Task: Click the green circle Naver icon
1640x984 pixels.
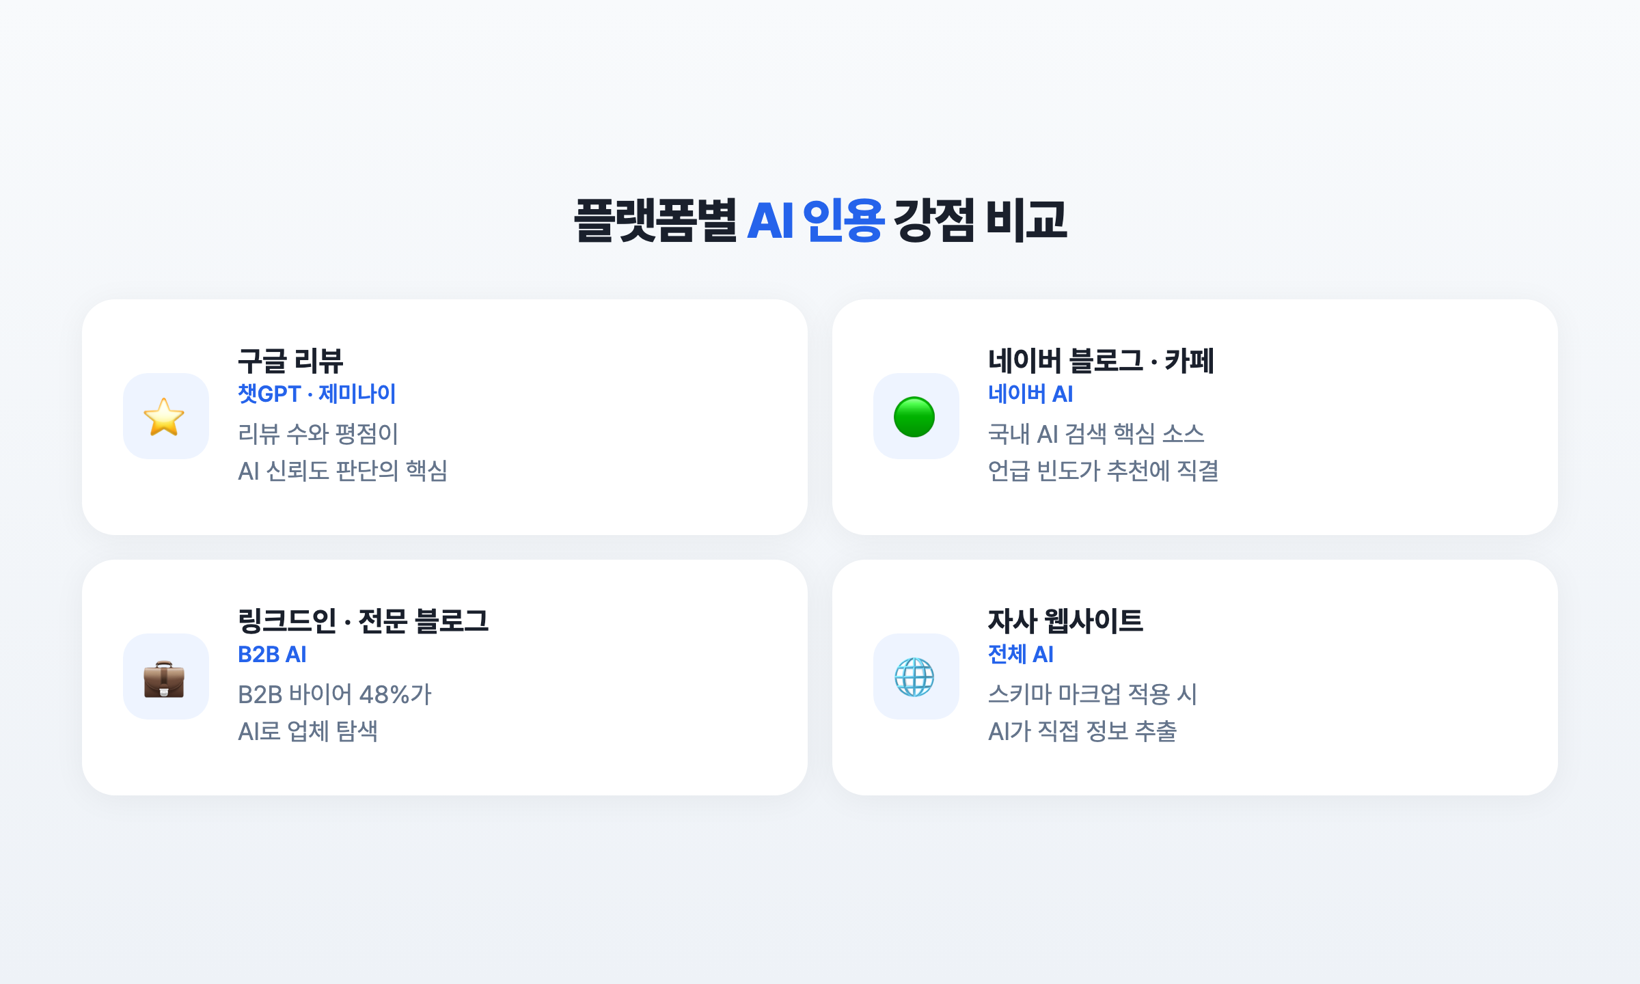Action: pos(914,417)
